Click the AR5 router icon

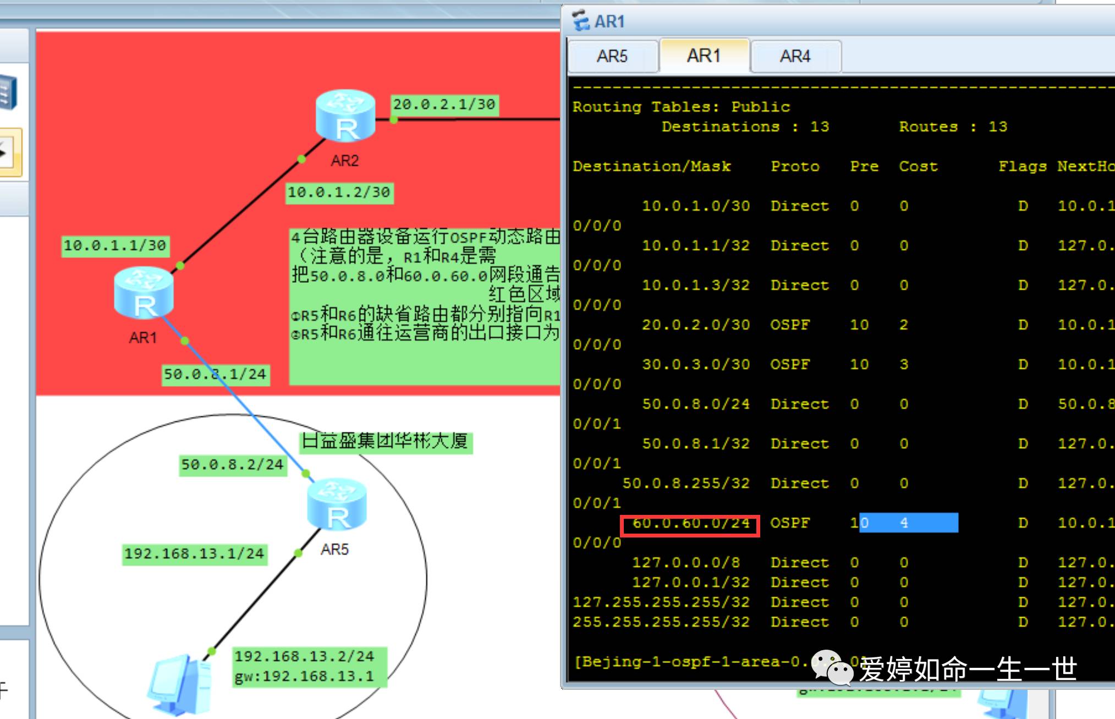click(337, 505)
